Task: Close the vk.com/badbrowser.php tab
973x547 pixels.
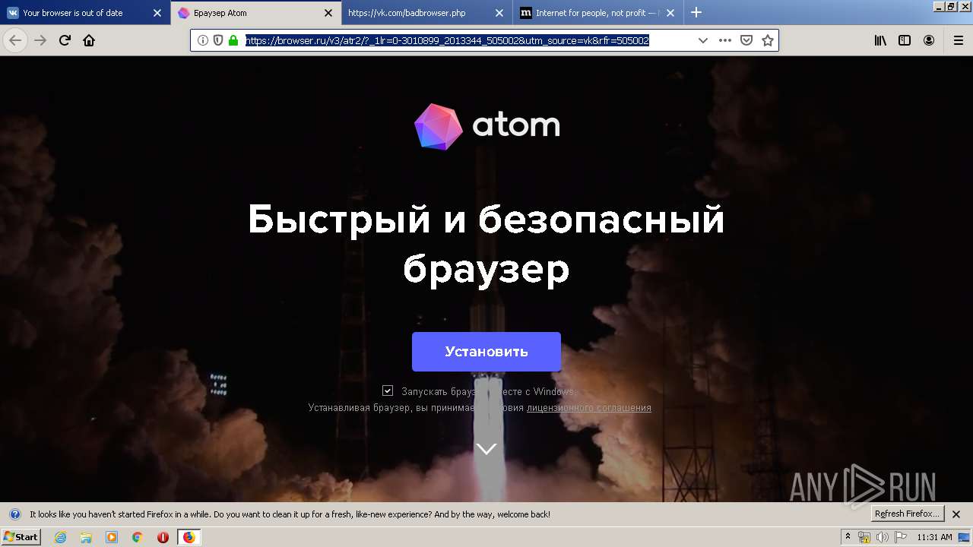Action: coord(499,13)
